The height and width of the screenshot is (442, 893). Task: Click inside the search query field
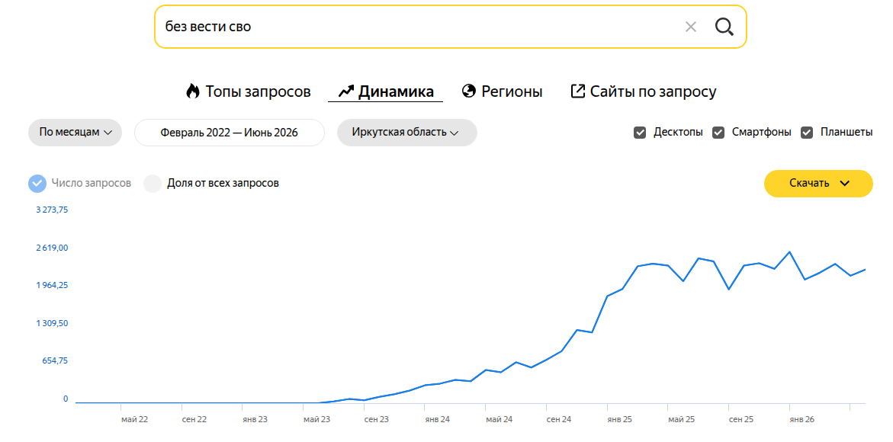419,27
